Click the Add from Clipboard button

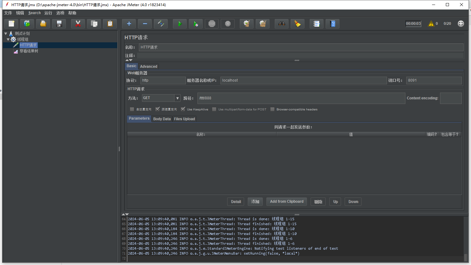tap(286, 202)
